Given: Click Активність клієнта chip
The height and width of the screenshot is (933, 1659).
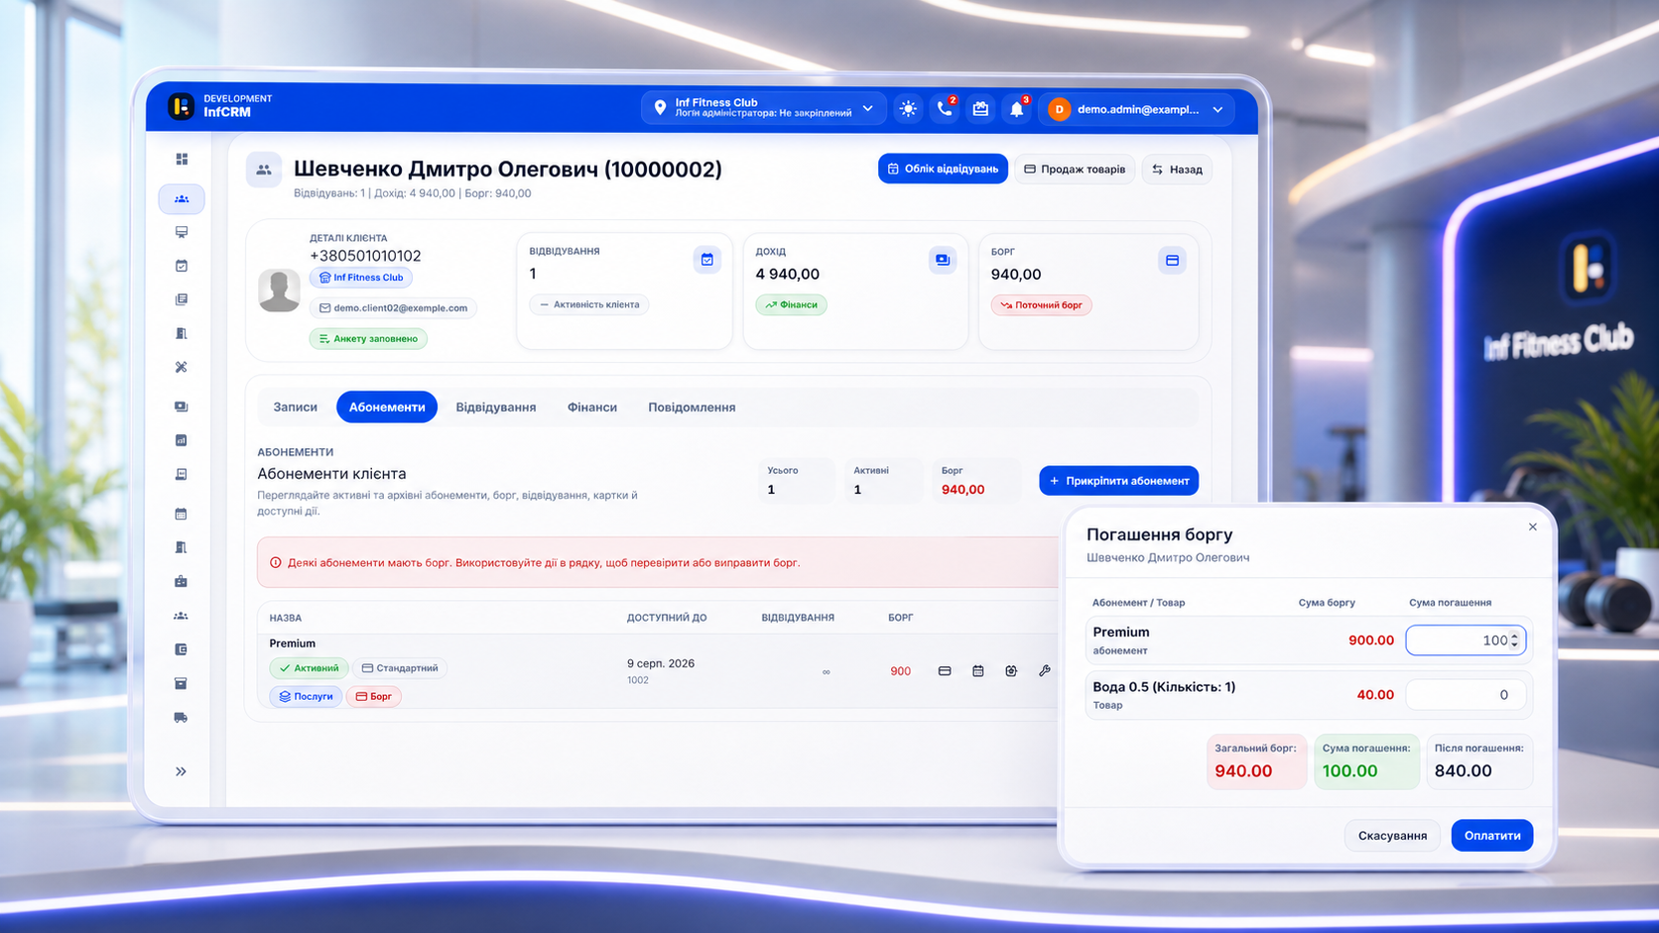Looking at the screenshot, I should click(x=589, y=304).
